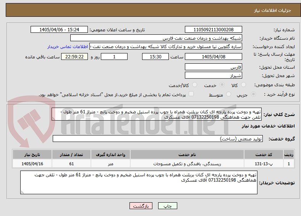This screenshot has width=301, height=216.
Task: Click the کد خدمت column header
Action: (264, 155)
